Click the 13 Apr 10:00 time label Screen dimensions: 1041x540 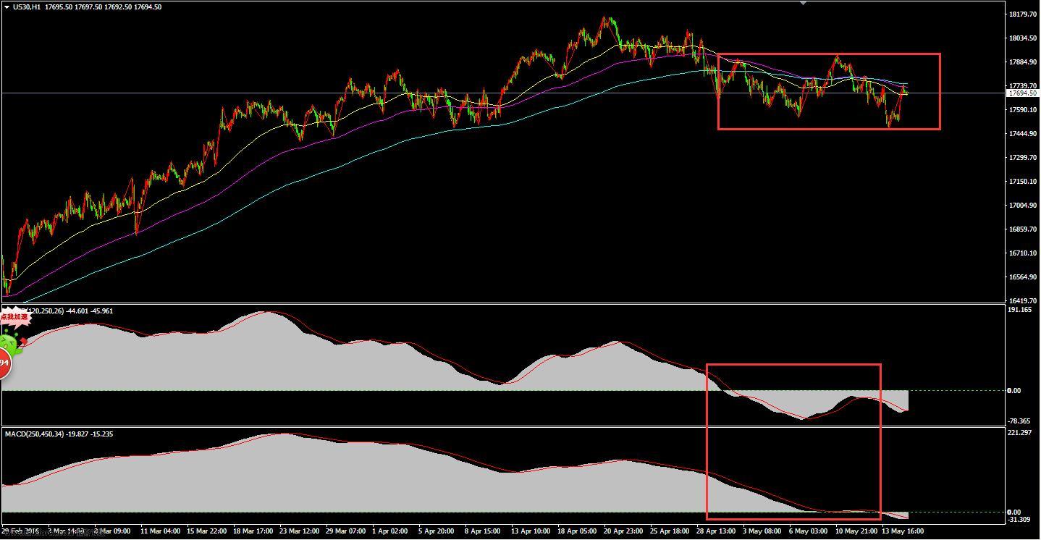[531, 531]
